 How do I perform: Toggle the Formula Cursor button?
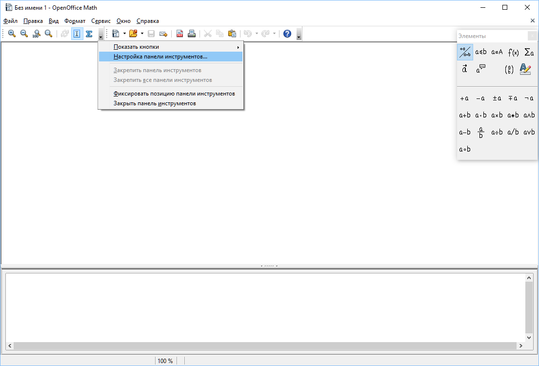point(77,34)
